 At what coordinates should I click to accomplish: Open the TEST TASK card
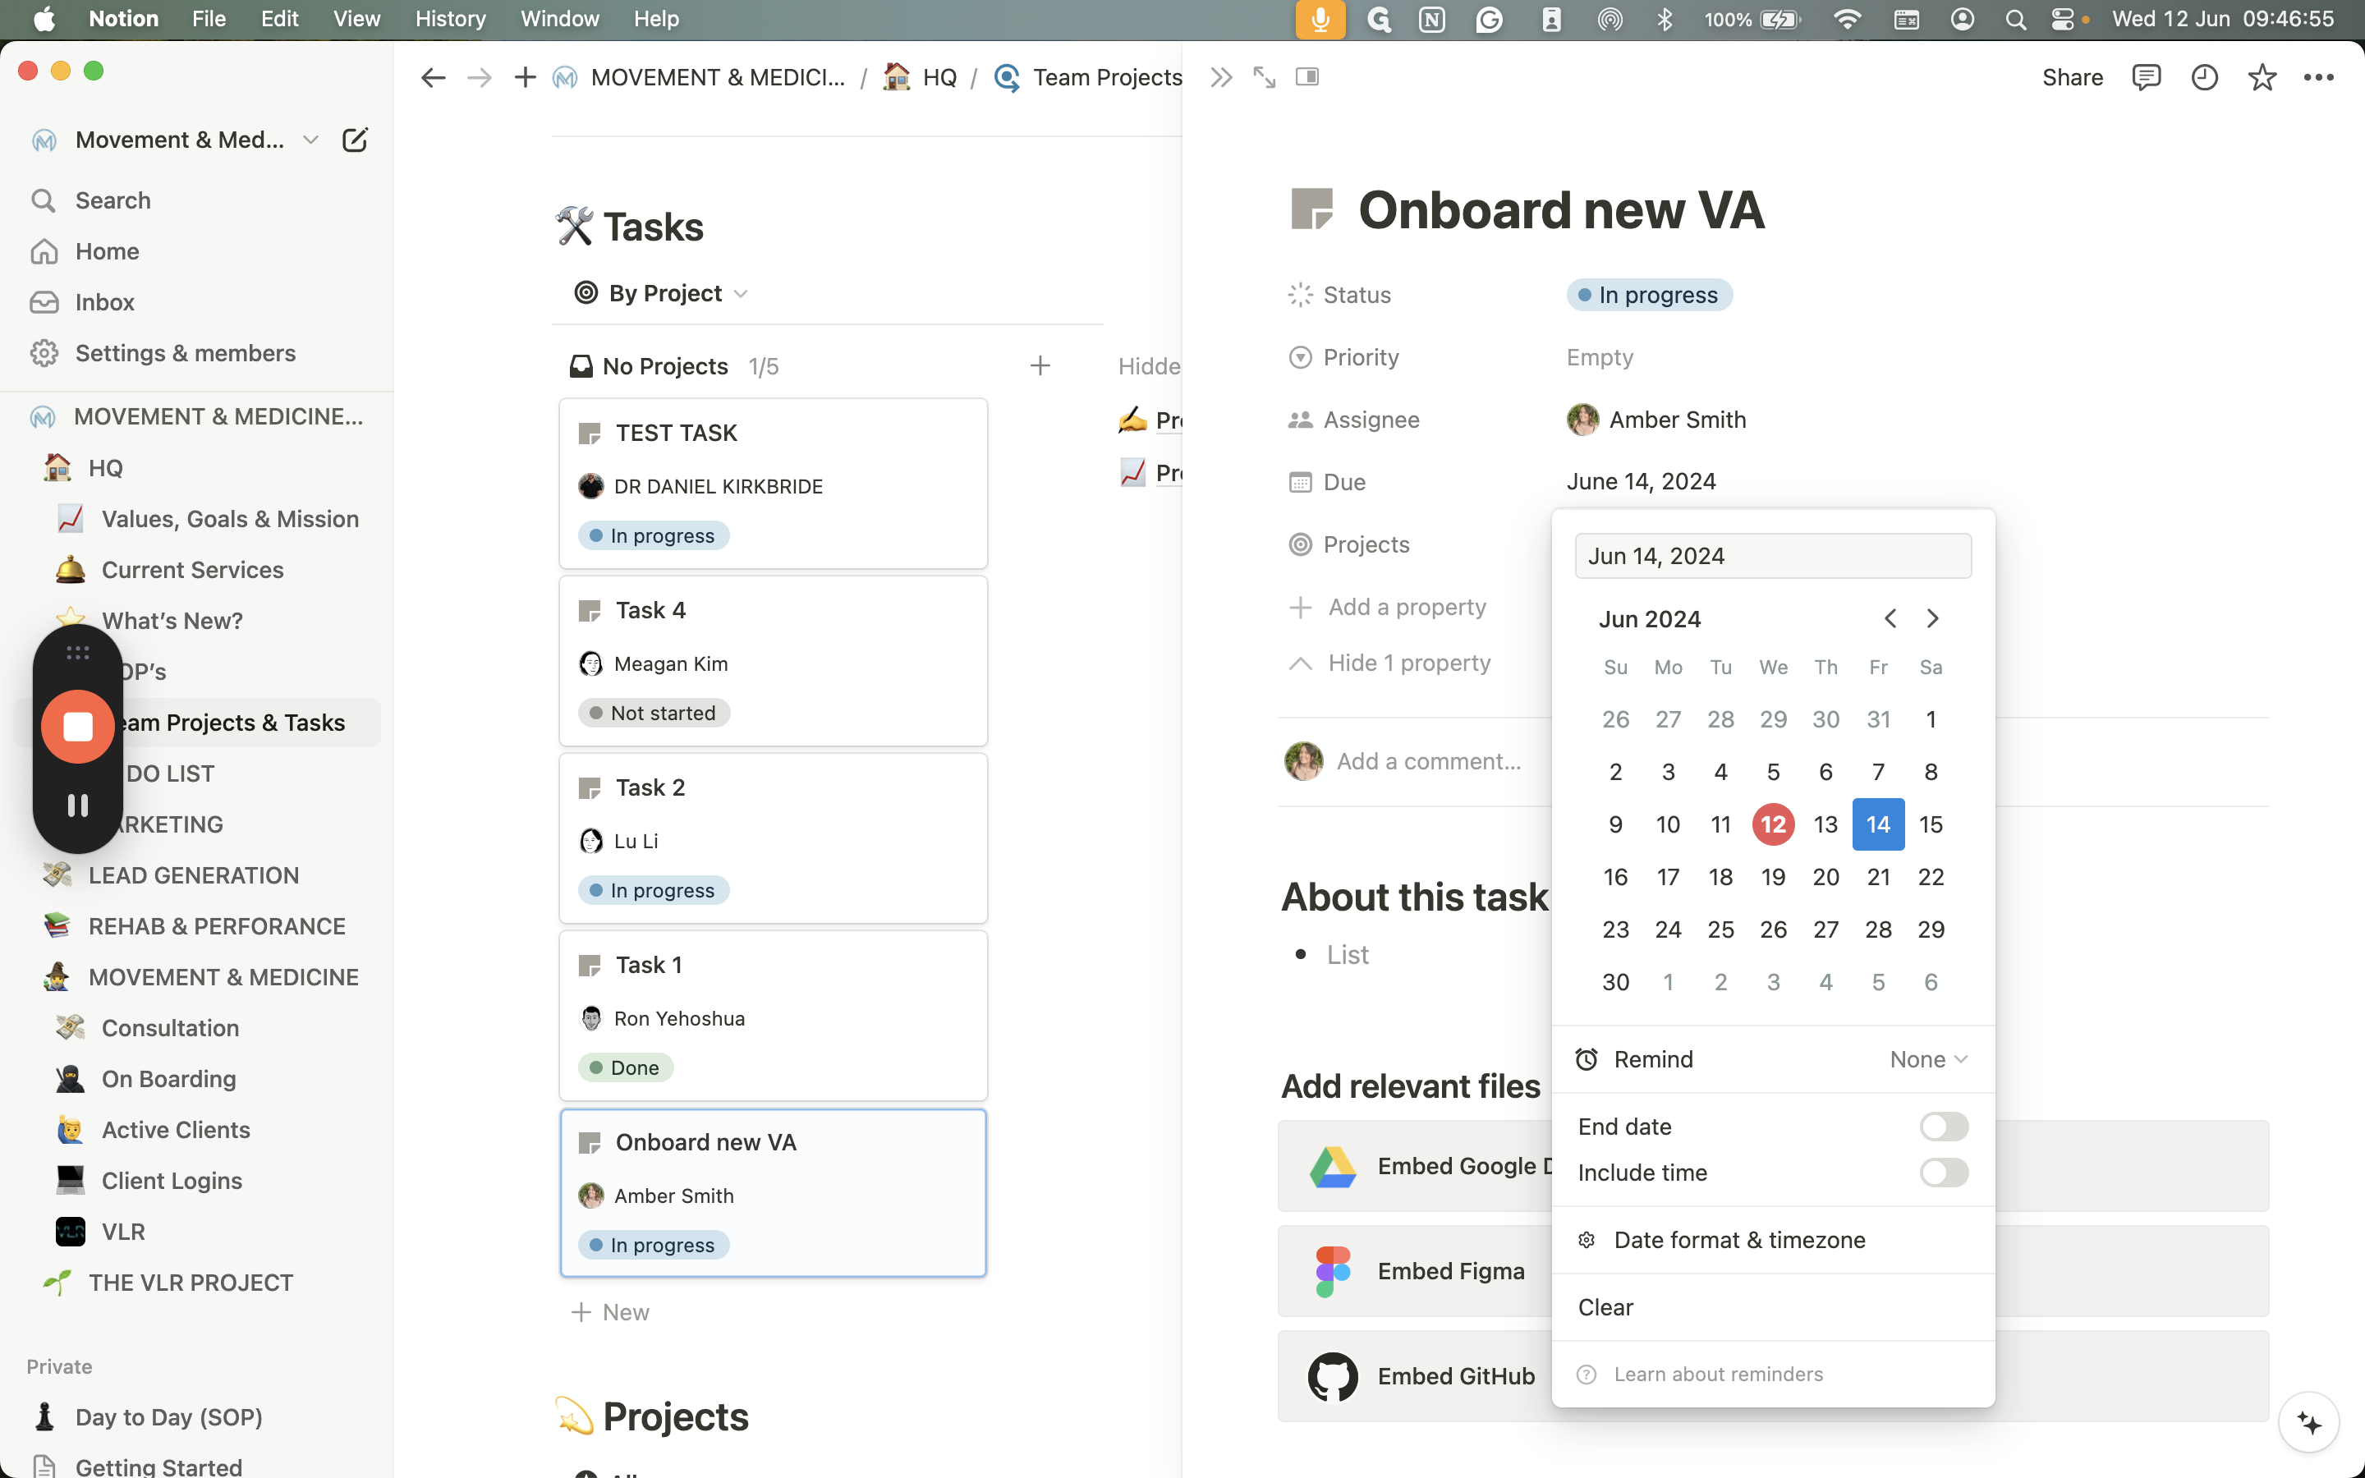pyautogui.click(x=772, y=483)
